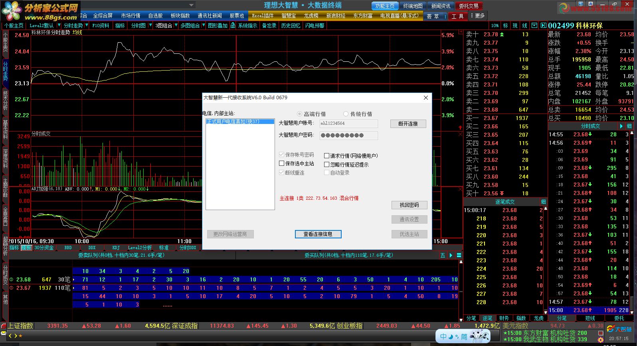Click the 更改网络运营商 button
The height and width of the screenshot is (346, 637).
(230, 234)
